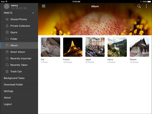Click the Trash Can bin icon

7,72
